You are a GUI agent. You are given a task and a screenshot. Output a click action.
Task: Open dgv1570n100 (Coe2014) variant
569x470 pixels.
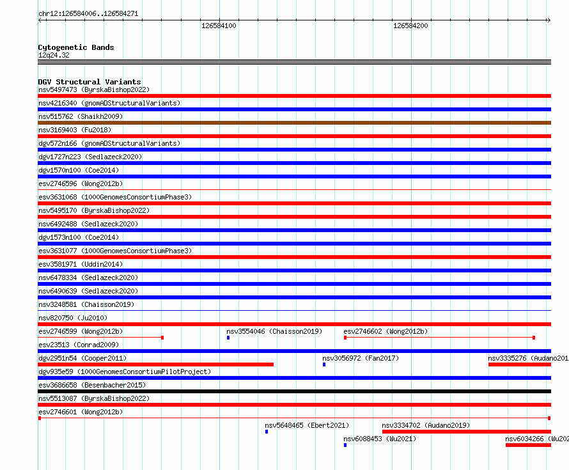[79, 170]
